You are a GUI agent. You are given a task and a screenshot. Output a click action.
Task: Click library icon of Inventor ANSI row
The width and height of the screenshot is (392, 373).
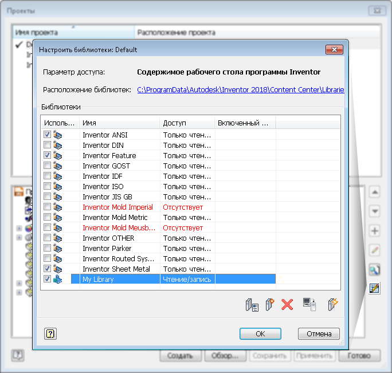pyautogui.click(x=57, y=135)
